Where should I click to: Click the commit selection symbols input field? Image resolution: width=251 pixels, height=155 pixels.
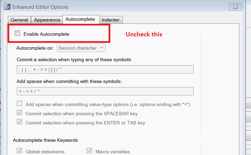(x=105, y=70)
